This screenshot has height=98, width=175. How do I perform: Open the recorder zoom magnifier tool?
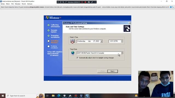pyautogui.click(x=63, y=2)
